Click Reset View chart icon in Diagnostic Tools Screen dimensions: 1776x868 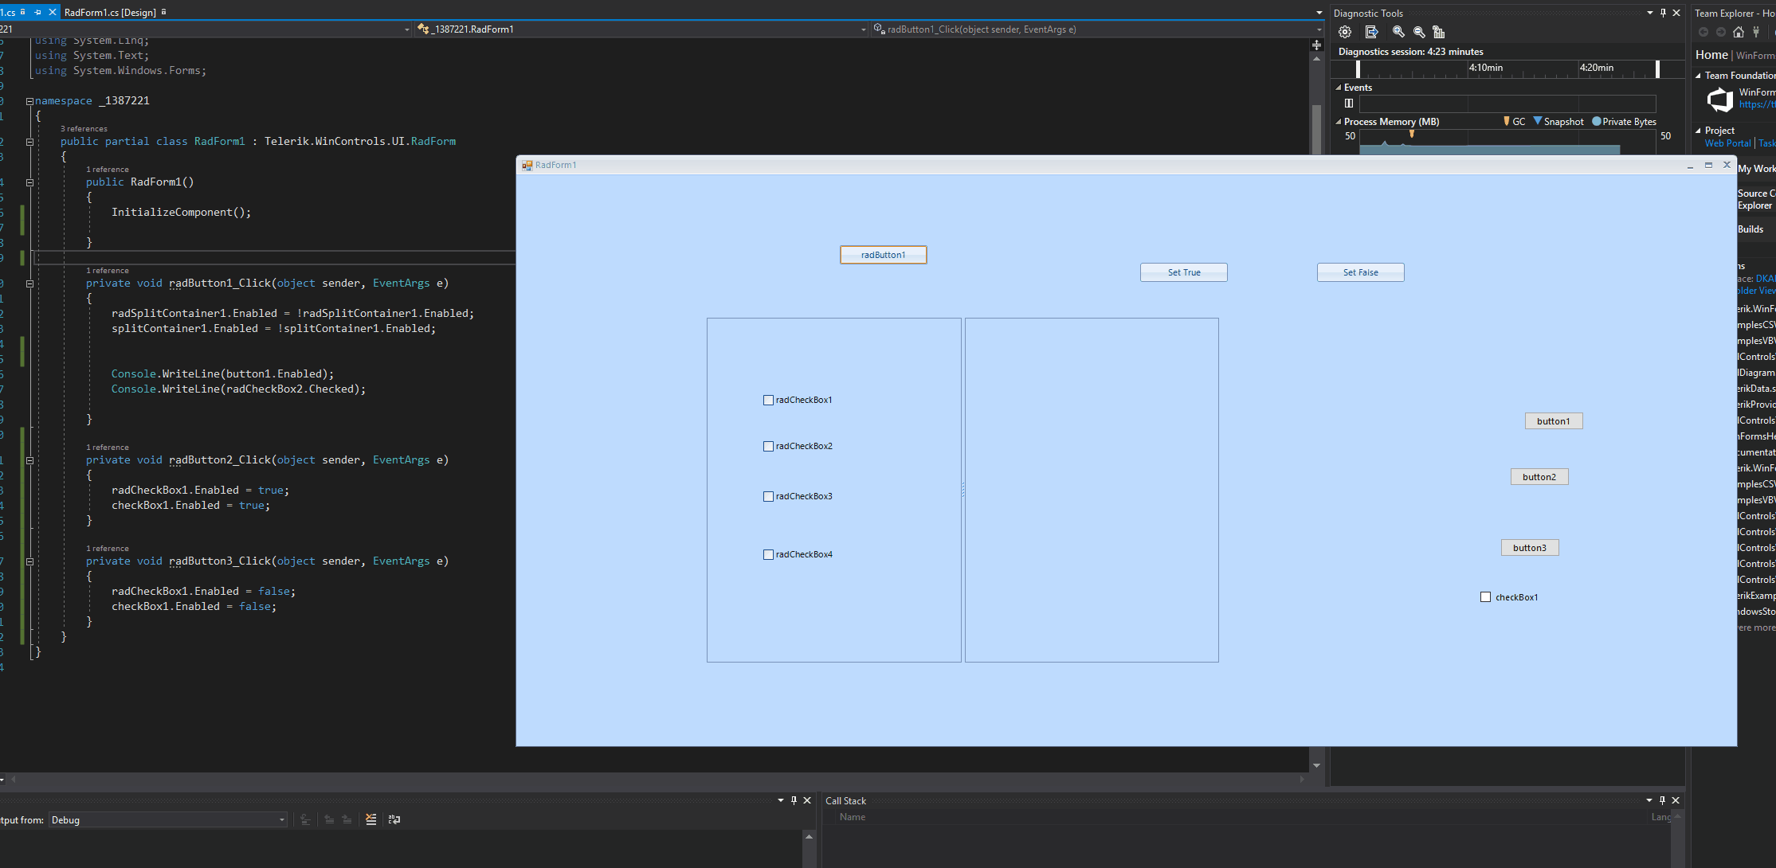[x=1438, y=32]
